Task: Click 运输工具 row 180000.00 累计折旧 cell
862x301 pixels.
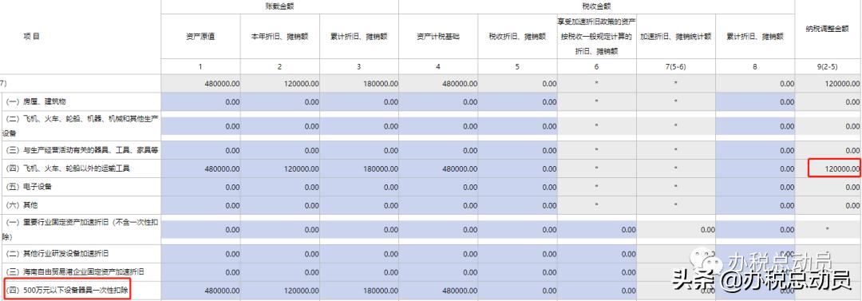Action: [359, 168]
